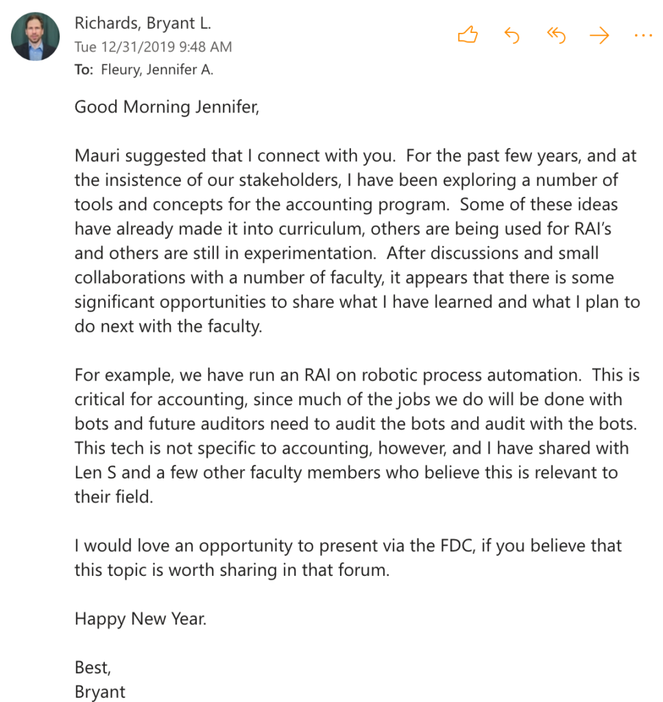Click the Tue 12/31/2019 9:48 AM timestamp
Viewport: 663px width, 702px height.
153,47
